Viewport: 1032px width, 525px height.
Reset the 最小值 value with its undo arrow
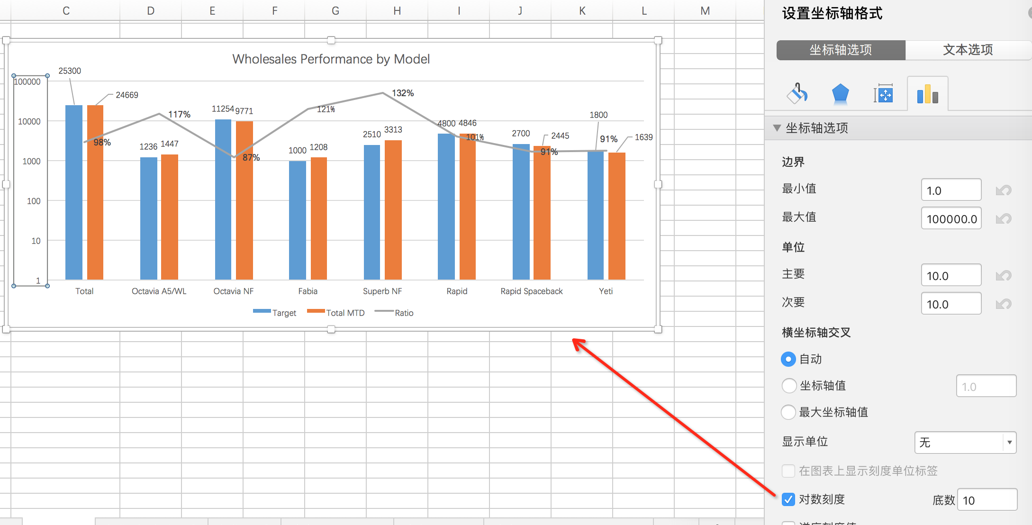[x=1003, y=190]
